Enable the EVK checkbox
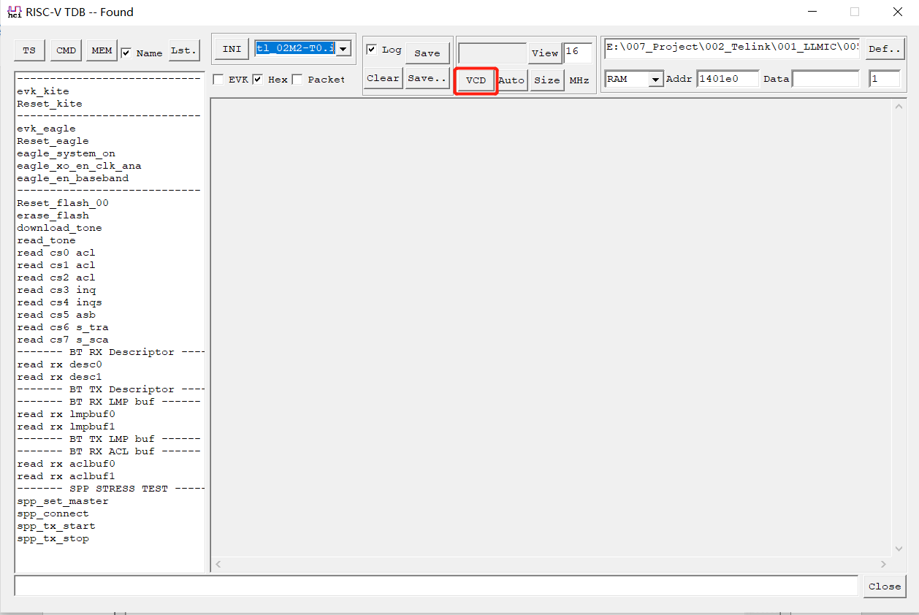This screenshot has height=615, width=919. click(218, 80)
